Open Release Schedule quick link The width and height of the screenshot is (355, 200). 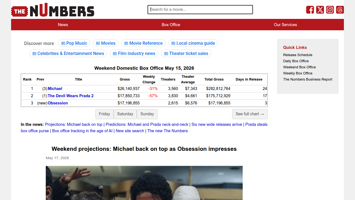298,55
